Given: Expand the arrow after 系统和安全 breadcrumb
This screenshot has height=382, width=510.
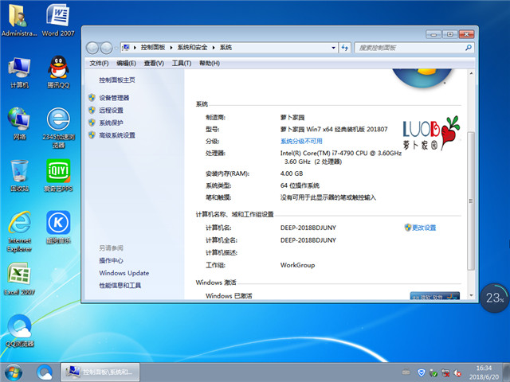Looking at the screenshot, I should click(x=214, y=48).
